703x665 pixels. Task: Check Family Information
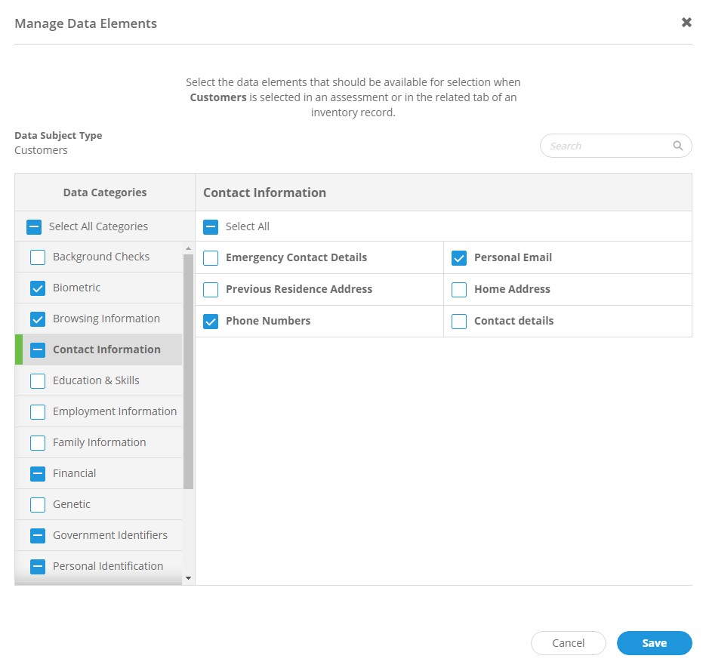(37, 442)
